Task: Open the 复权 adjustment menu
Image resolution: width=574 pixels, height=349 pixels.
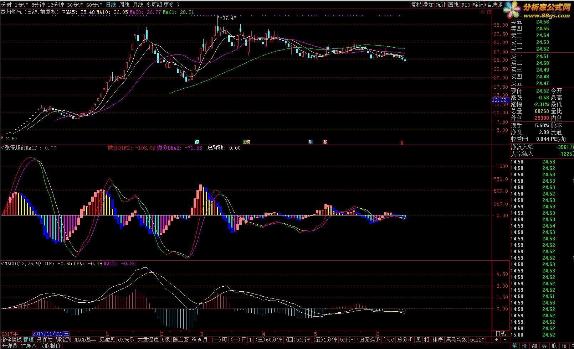Action: (x=416, y=5)
